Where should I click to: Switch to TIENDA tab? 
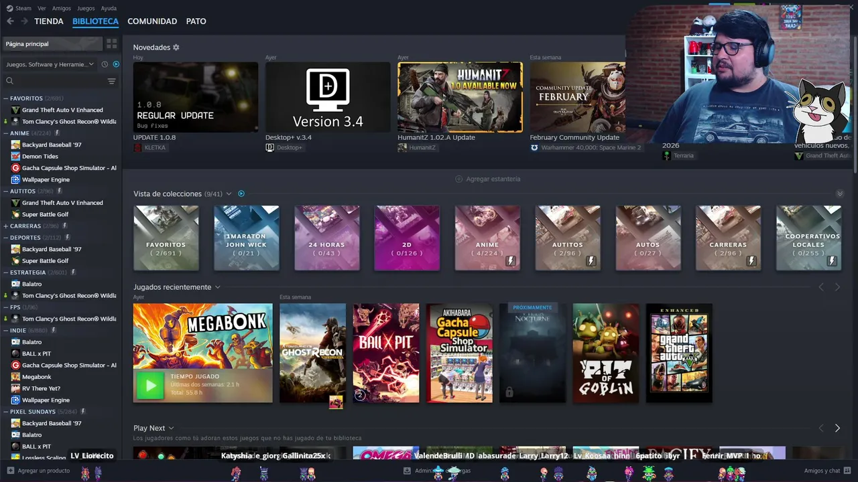(x=49, y=21)
